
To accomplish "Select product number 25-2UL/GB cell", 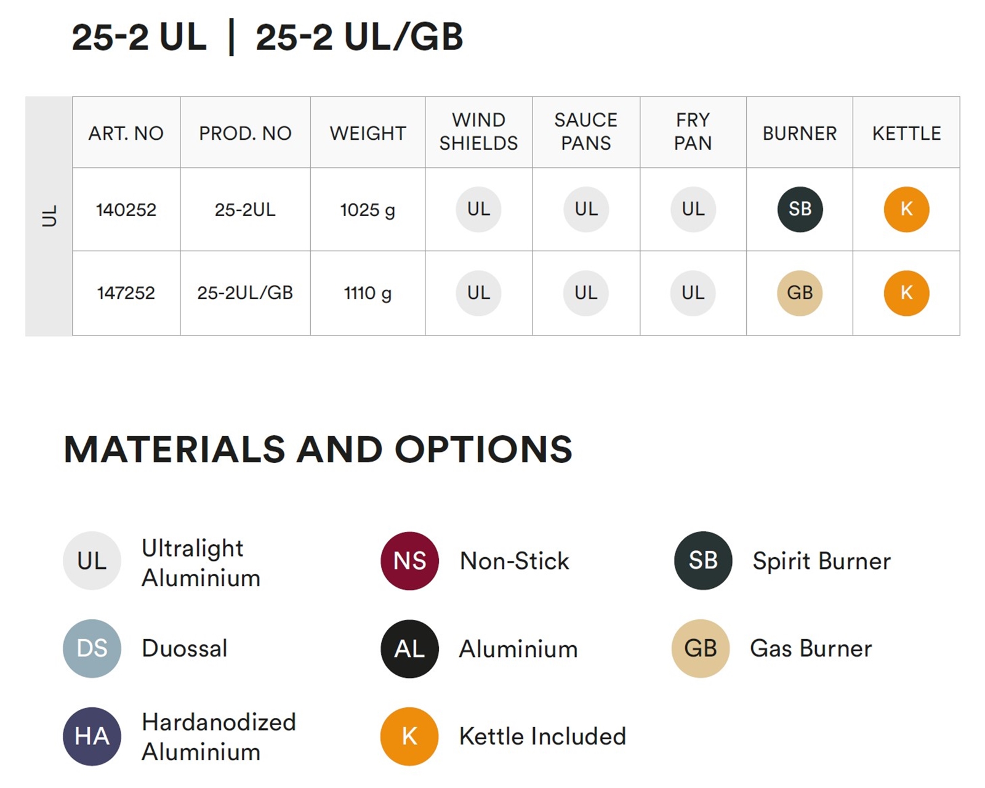I will coord(245,293).
